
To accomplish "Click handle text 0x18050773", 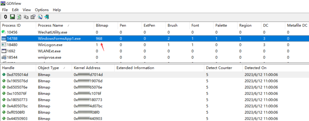I will (17, 100).
